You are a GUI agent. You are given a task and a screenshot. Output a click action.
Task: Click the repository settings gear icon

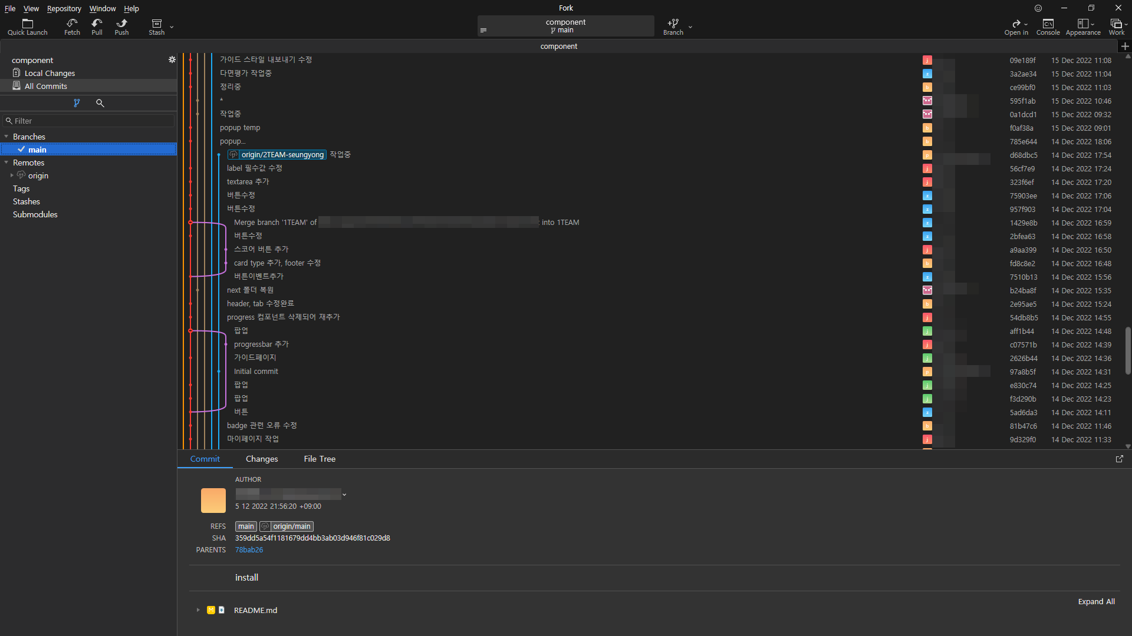point(172,59)
